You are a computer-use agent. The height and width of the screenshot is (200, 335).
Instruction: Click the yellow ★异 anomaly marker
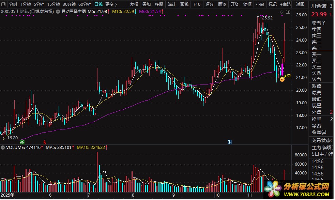(x=287, y=76)
